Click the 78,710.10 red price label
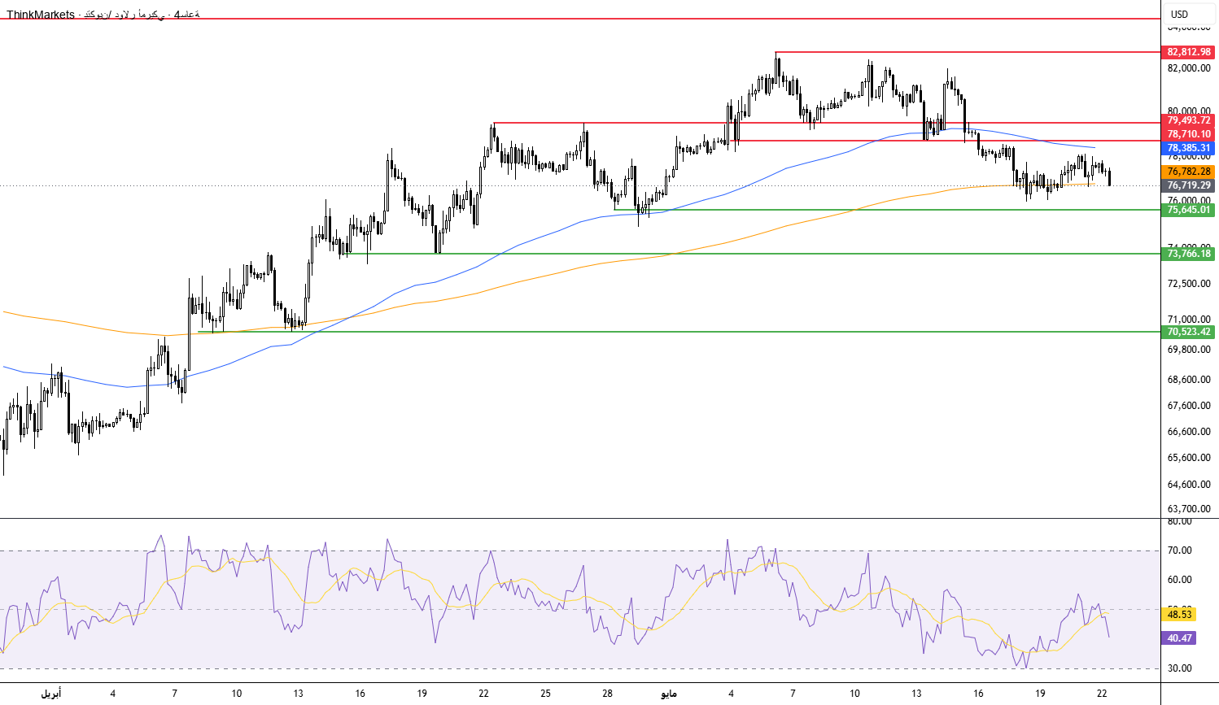 [1189, 134]
